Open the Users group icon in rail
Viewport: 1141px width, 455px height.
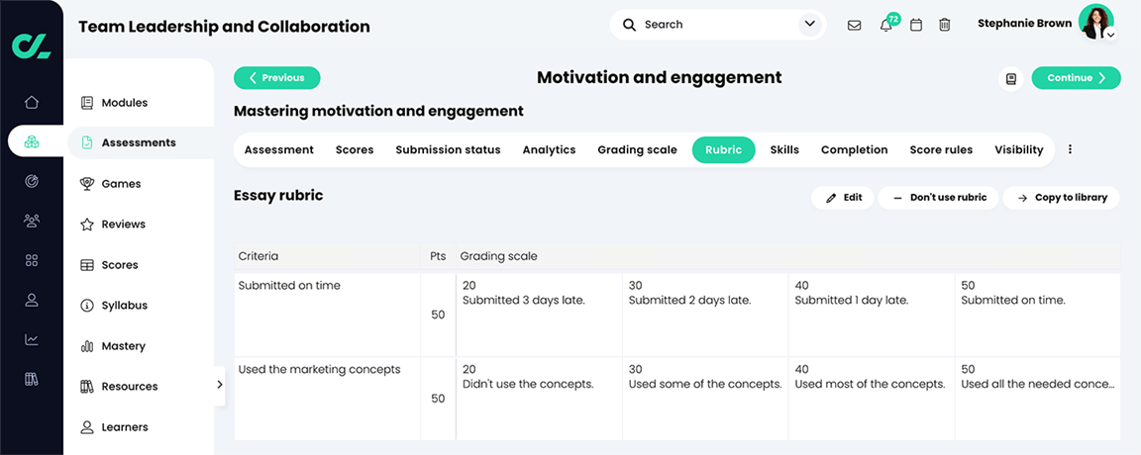coord(32,221)
